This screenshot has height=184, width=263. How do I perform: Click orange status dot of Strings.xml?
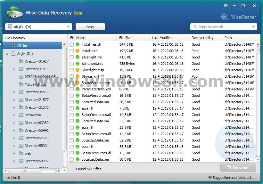(x=78, y=76)
